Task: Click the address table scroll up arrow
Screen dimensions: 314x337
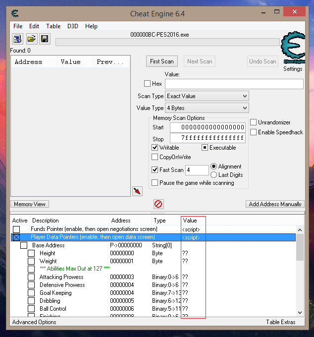Action: tap(300, 230)
